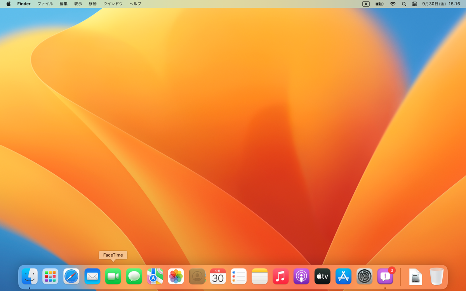Open the App Store icon

(x=343, y=277)
